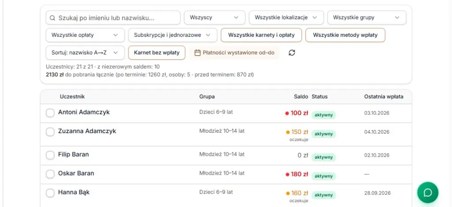Click aktywny badge in Oskar Baran row

coord(324,176)
